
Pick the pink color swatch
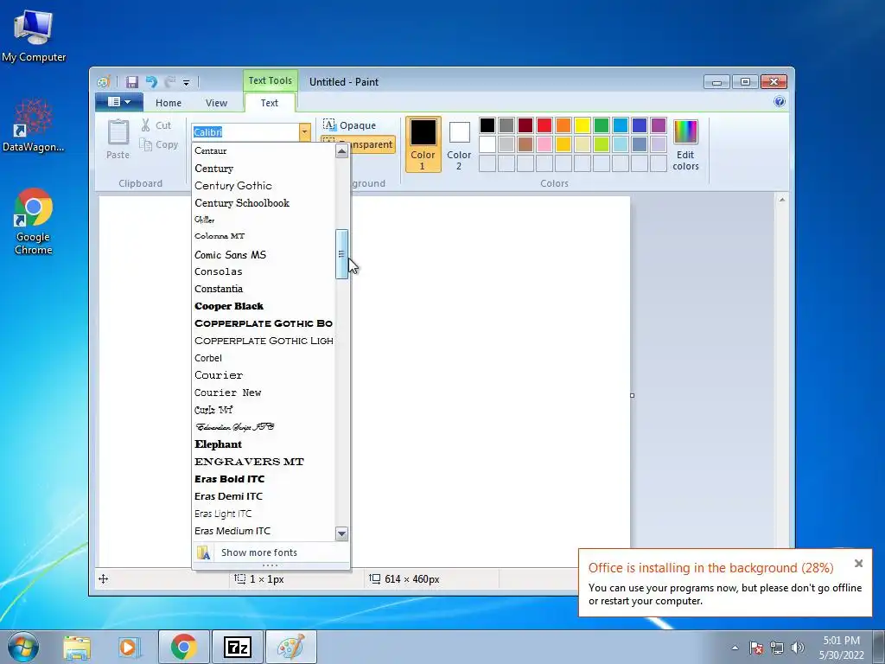point(544,144)
